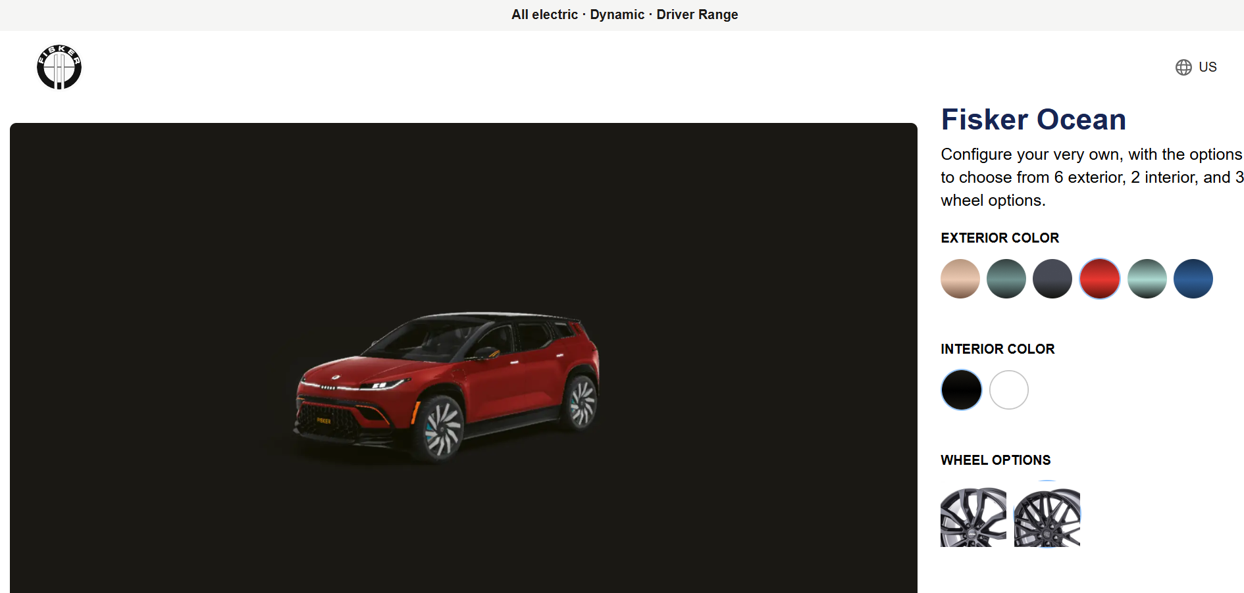Screen dimensions: 1244x593
Task: Open the US region selector label
Action: tap(1207, 67)
